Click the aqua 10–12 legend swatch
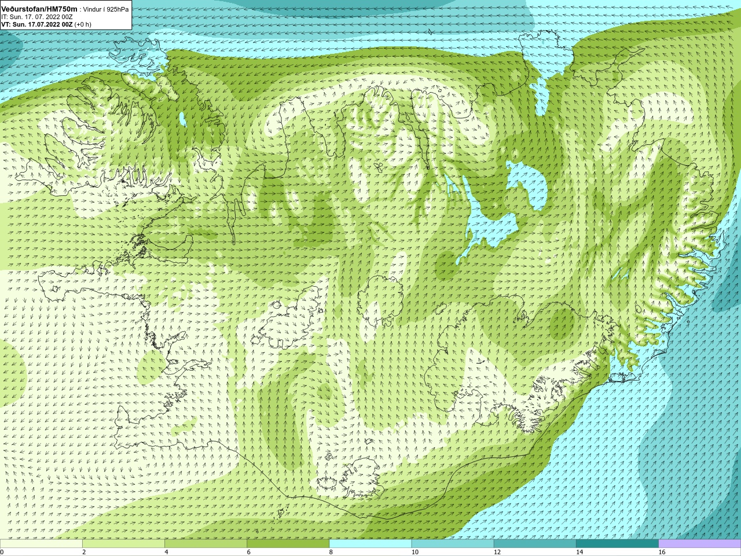The width and height of the screenshot is (741, 556). 453,544
